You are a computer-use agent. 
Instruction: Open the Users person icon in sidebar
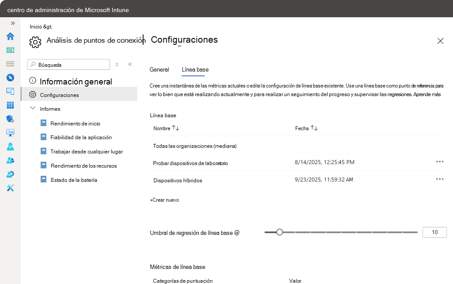pos(10,147)
